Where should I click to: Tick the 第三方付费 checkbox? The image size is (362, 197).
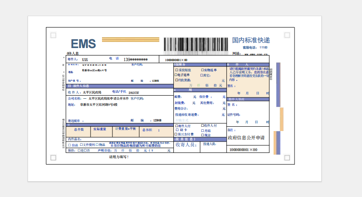pyautogui.click(x=176, y=134)
